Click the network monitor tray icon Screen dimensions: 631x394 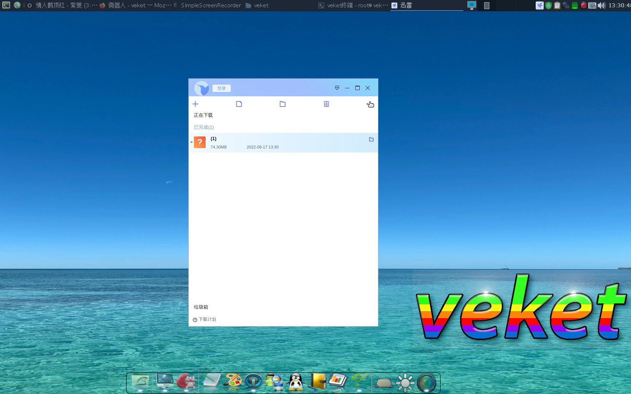(566, 5)
